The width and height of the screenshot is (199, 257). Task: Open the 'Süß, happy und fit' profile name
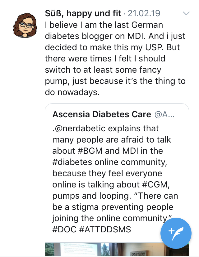[83, 14]
